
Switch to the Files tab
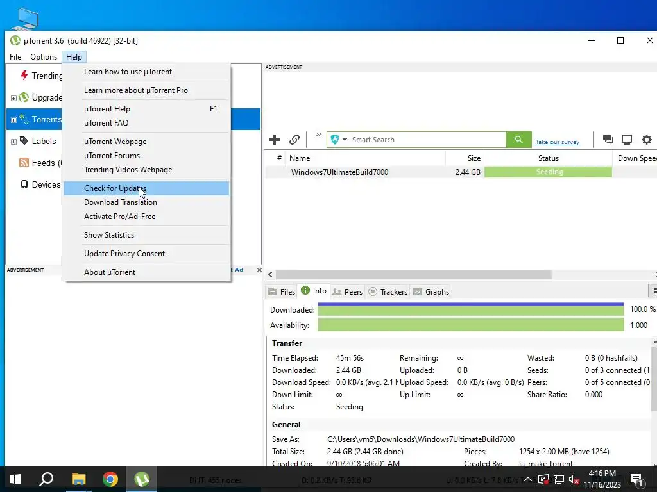pyautogui.click(x=282, y=291)
